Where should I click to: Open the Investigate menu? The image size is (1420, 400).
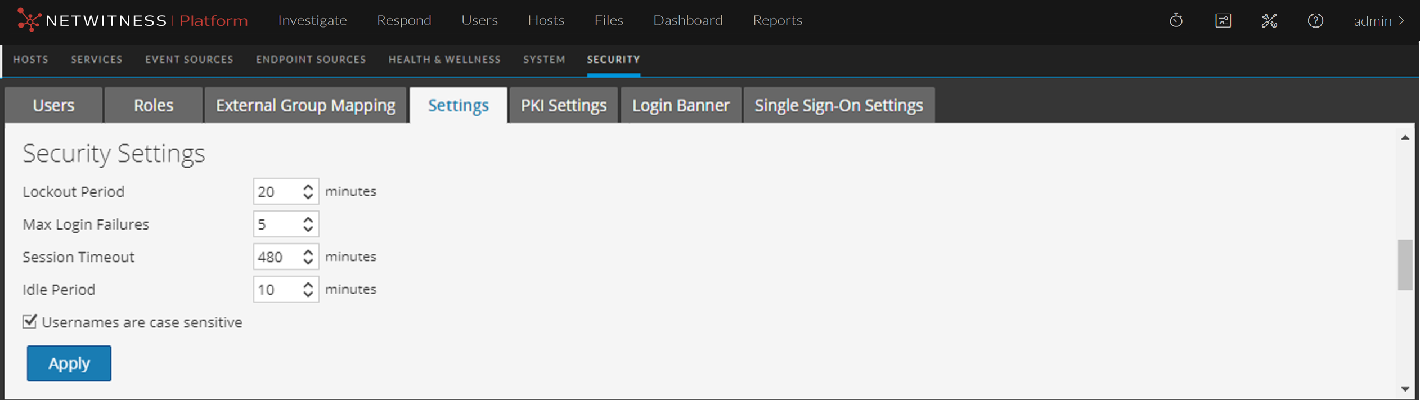click(x=312, y=20)
